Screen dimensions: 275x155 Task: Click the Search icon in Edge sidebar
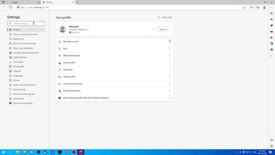pos(272,13)
